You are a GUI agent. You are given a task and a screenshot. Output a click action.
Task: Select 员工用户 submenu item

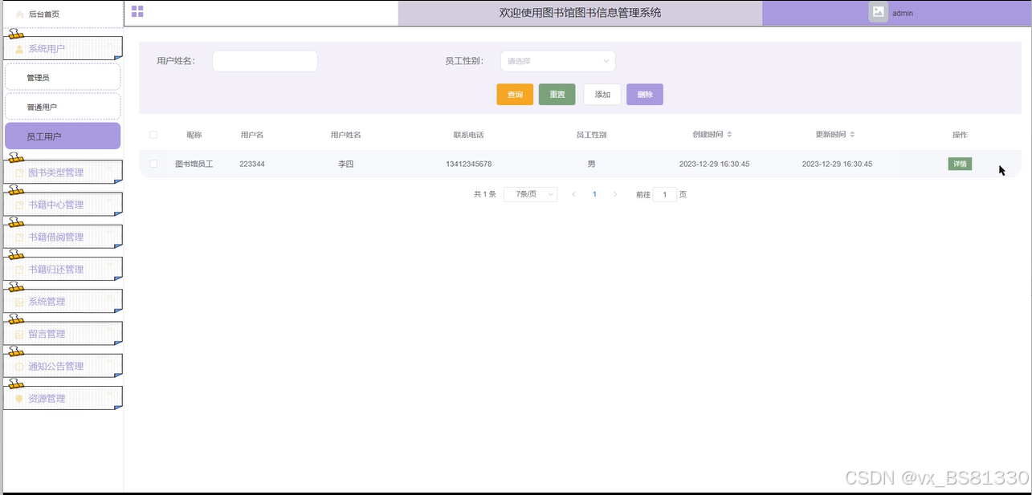point(63,136)
